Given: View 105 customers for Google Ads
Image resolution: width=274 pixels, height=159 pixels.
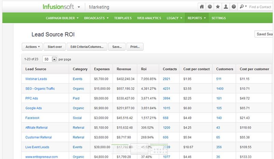Looking at the screenshot, I should [x=219, y=108].
